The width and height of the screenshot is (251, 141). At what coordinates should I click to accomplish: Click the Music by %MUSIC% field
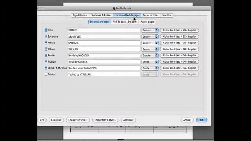[104, 62]
